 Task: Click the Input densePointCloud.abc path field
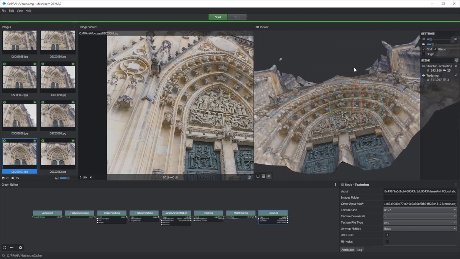[x=420, y=191]
